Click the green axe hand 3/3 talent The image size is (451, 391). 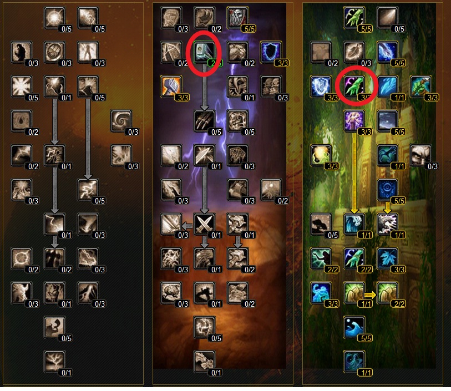click(420, 86)
